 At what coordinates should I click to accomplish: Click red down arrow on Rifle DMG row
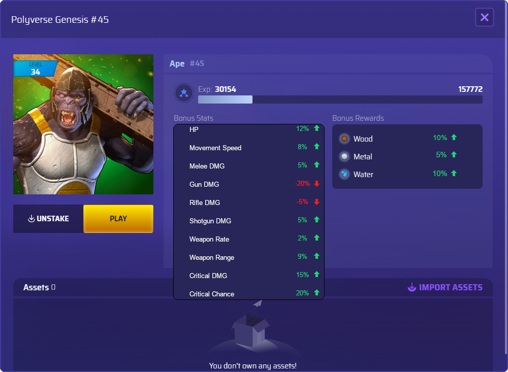[317, 201]
